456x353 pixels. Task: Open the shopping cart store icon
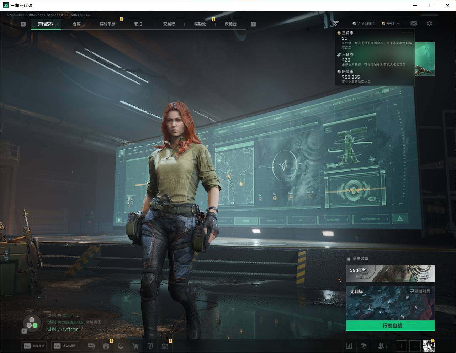[x=135, y=346]
